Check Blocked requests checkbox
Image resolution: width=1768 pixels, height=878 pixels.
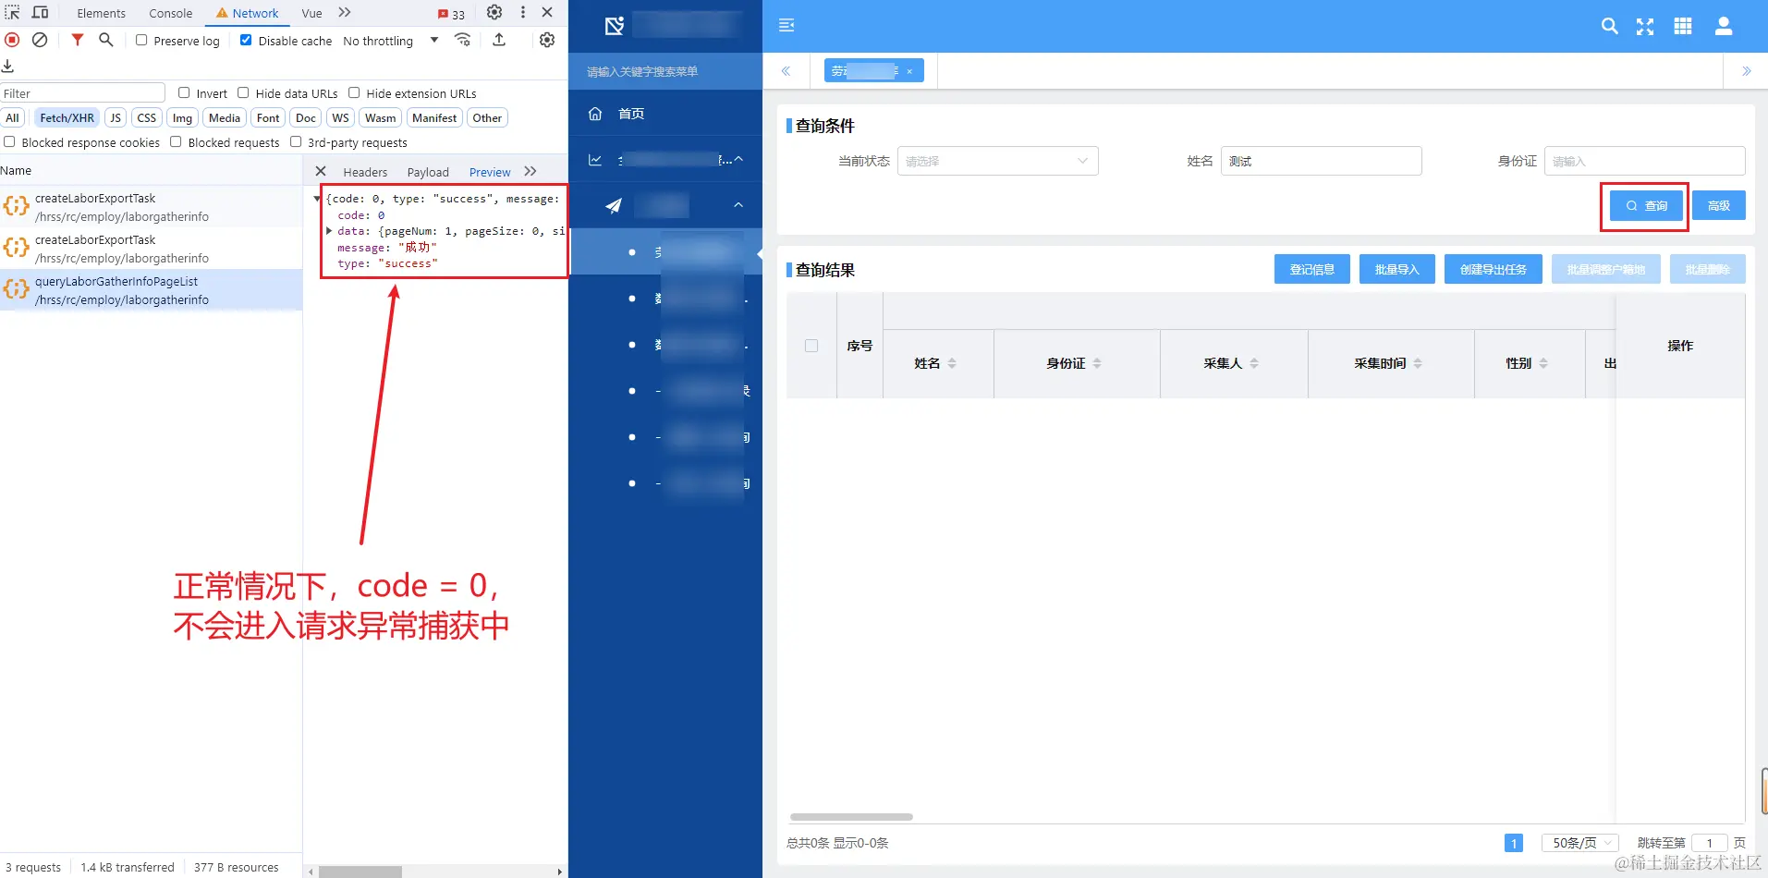pyautogui.click(x=176, y=141)
